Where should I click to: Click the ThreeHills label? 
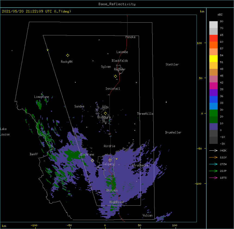[145, 114]
